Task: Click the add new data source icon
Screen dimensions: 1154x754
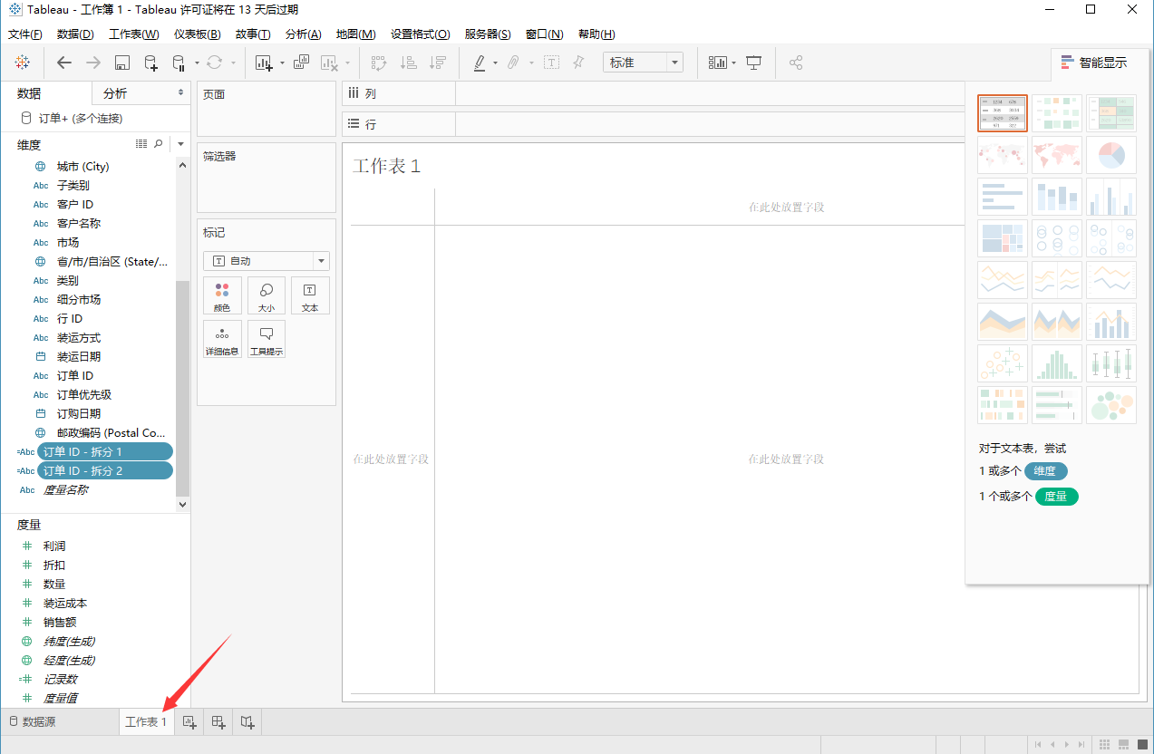Action: pyautogui.click(x=151, y=63)
